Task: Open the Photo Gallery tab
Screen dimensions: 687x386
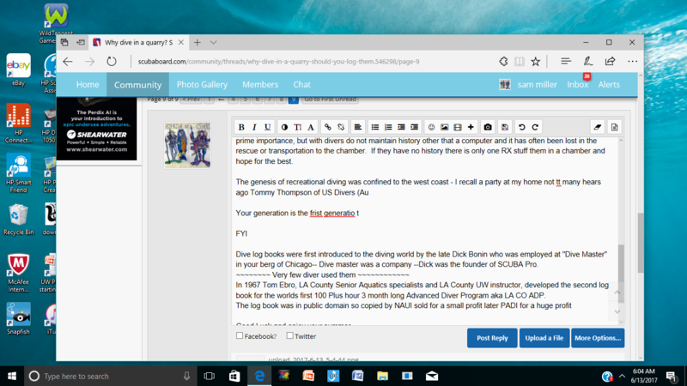Action: point(202,85)
